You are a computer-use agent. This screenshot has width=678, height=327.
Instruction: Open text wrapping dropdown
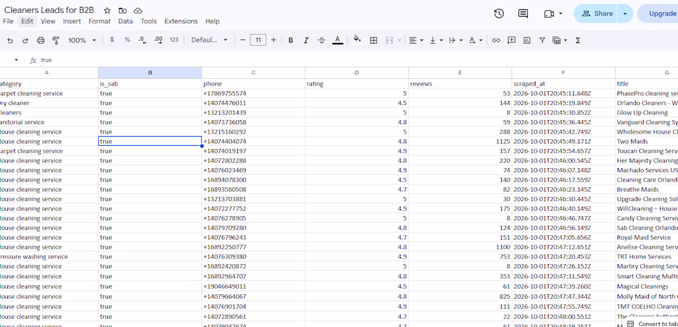point(455,40)
